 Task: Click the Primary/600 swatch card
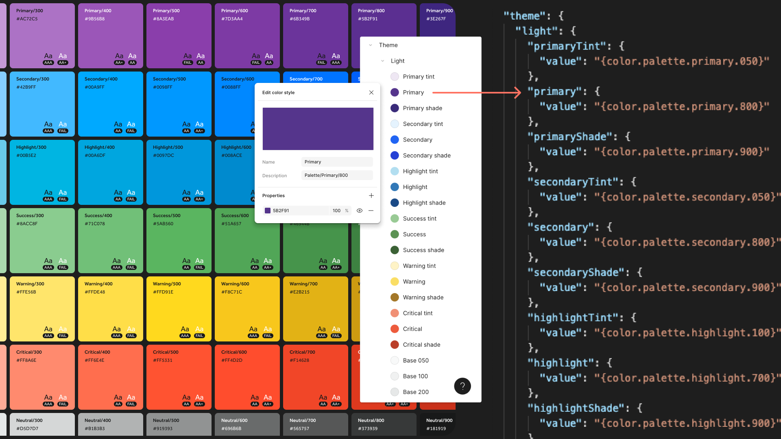click(247, 36)
